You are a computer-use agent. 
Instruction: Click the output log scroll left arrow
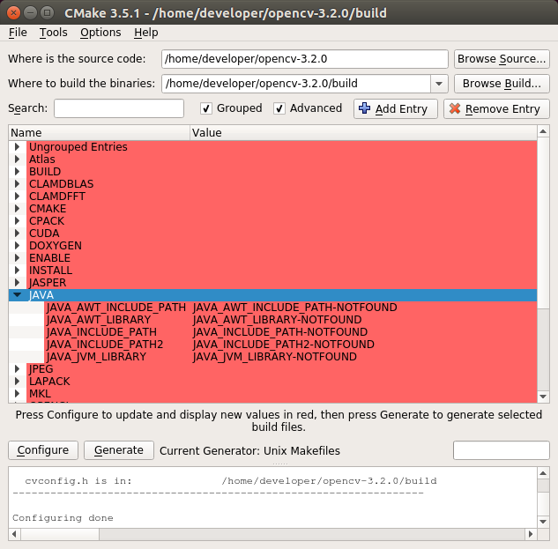tap(15, 534)
